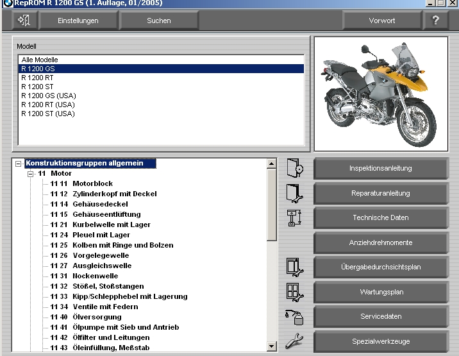The height and width of the screenshot is (356, 459).
Task: Click the wrench icon for Spezialwerkzeuge
Action: 294,341
